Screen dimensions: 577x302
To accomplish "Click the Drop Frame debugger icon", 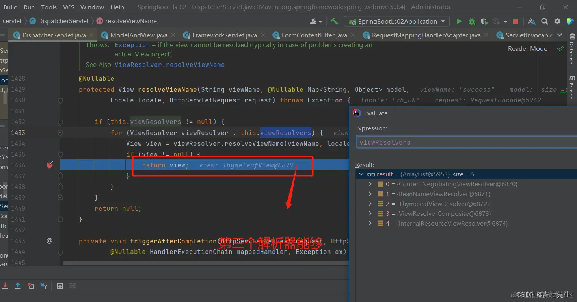I will click(31, 286).
